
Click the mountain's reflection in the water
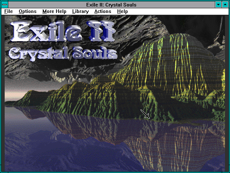(x=162, y=141)
